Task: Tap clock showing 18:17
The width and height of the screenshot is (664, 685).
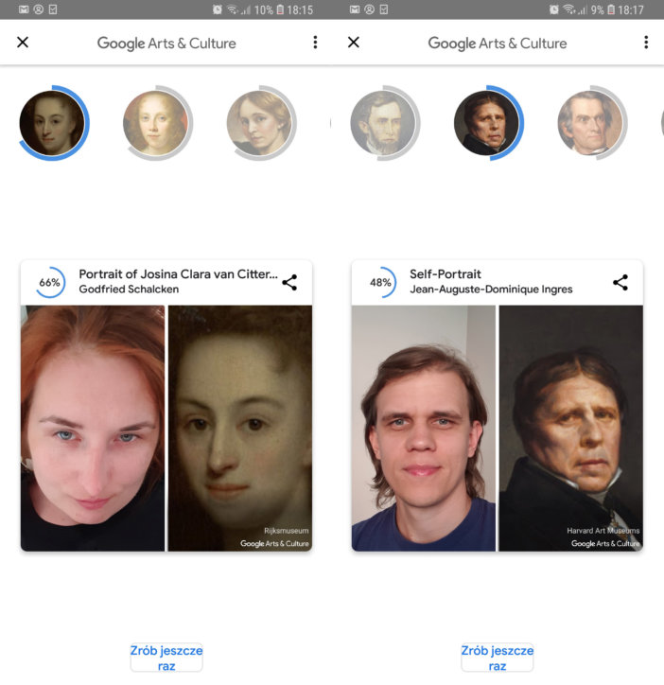Action: tap(631, 10)
